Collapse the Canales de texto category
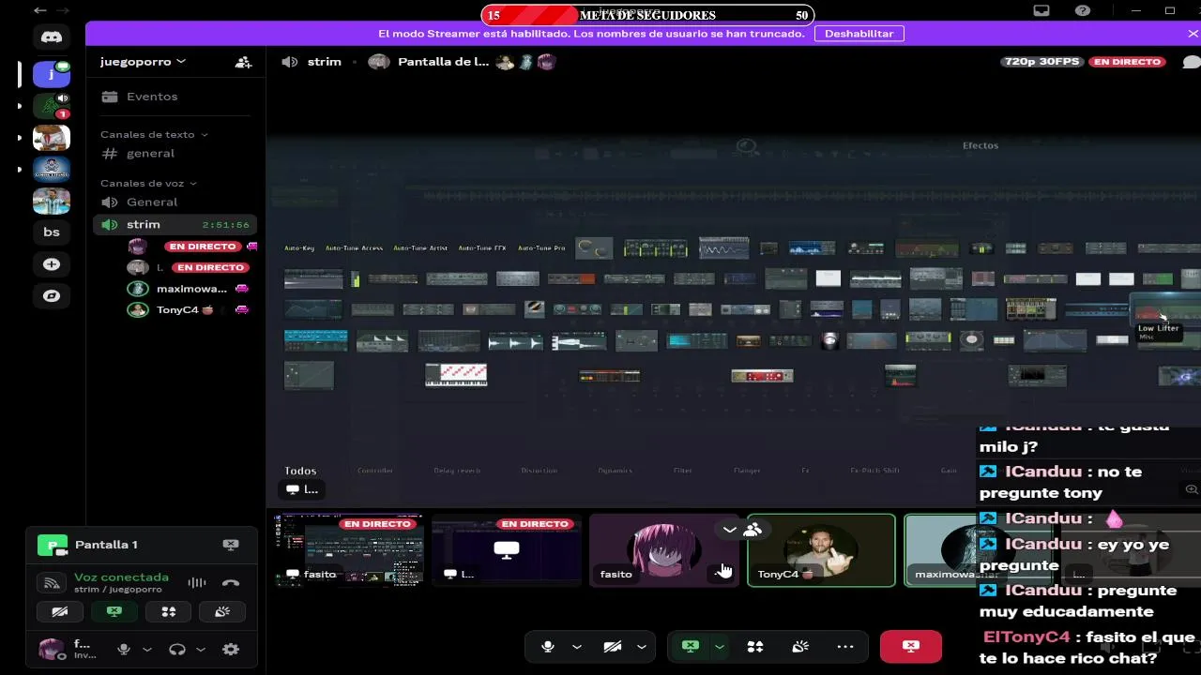The image size is (1201, 675). (x=154, y=135)
